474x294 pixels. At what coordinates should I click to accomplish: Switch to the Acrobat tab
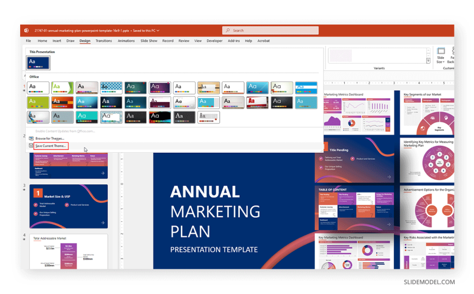tap(264, 40)
